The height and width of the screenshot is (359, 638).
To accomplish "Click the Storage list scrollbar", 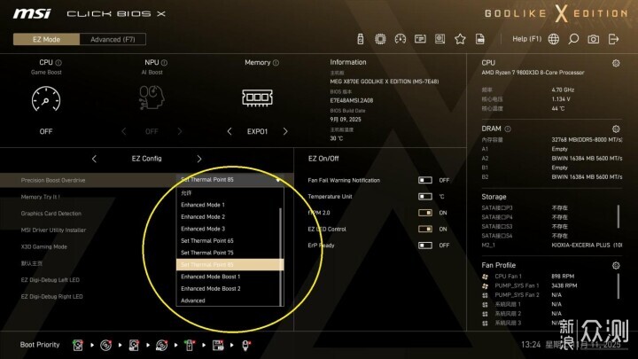I will coord(619,216).
